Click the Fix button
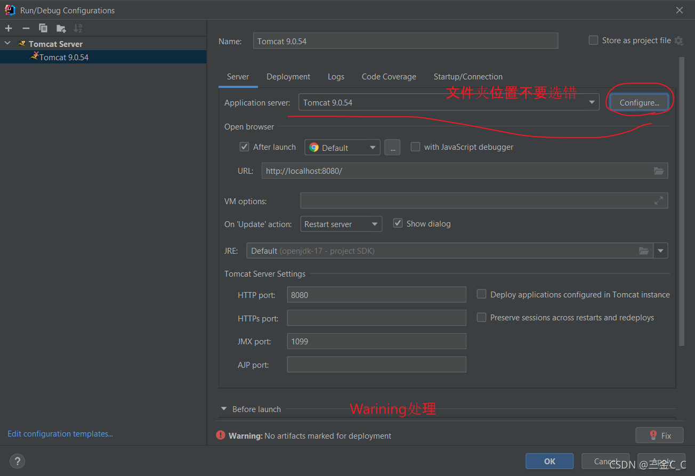695x476 pixels. (659, 435)
